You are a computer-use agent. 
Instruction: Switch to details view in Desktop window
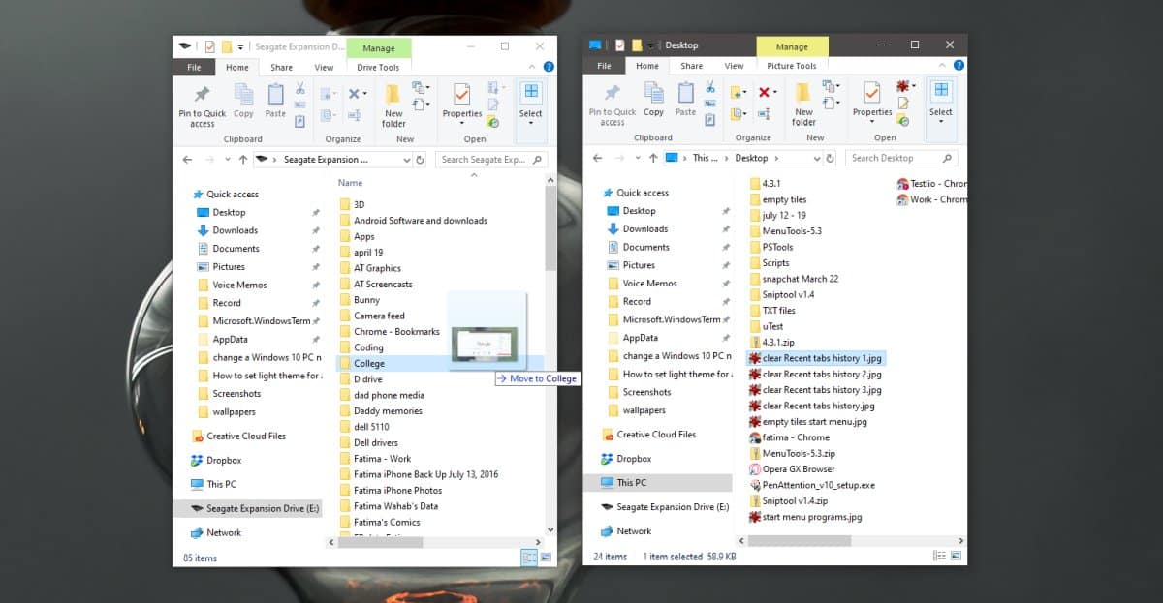point(939,556)
